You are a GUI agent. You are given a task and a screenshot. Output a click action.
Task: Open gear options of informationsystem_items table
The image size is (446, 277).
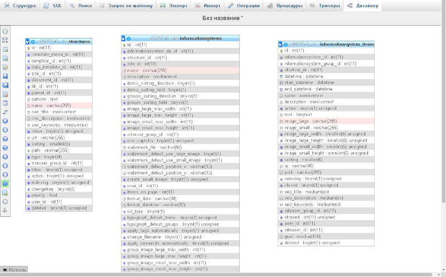click(285, 45)
